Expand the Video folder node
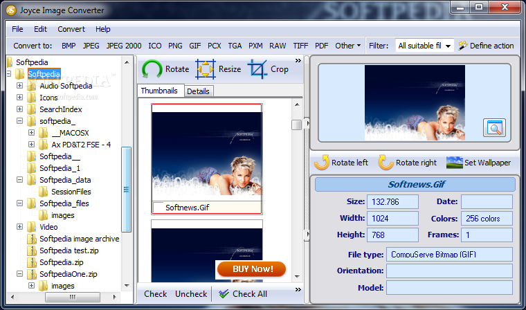Viewport: 526px width, 310px height. [20, 227]
